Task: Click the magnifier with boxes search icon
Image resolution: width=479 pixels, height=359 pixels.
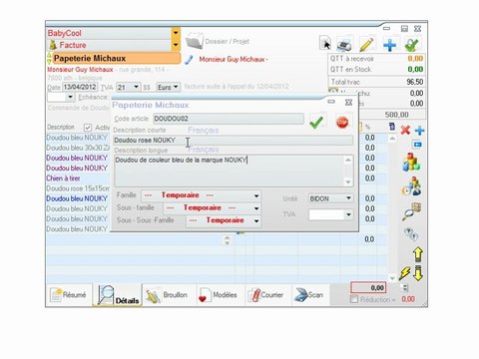Action: point(412,211)
